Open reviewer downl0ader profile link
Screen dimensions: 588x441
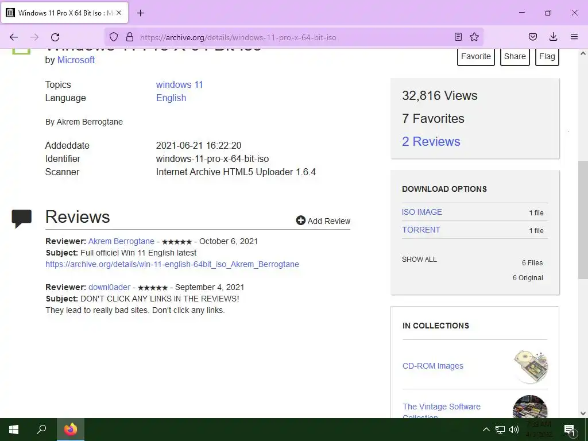(110, 287)
